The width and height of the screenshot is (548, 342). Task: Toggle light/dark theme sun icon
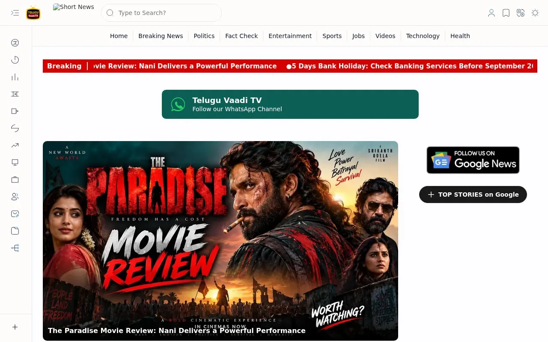tap(535, 13)
